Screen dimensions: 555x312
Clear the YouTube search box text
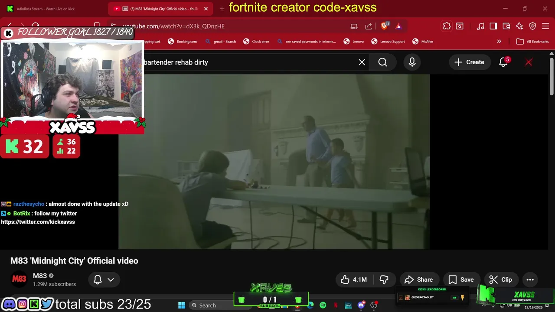362,62
